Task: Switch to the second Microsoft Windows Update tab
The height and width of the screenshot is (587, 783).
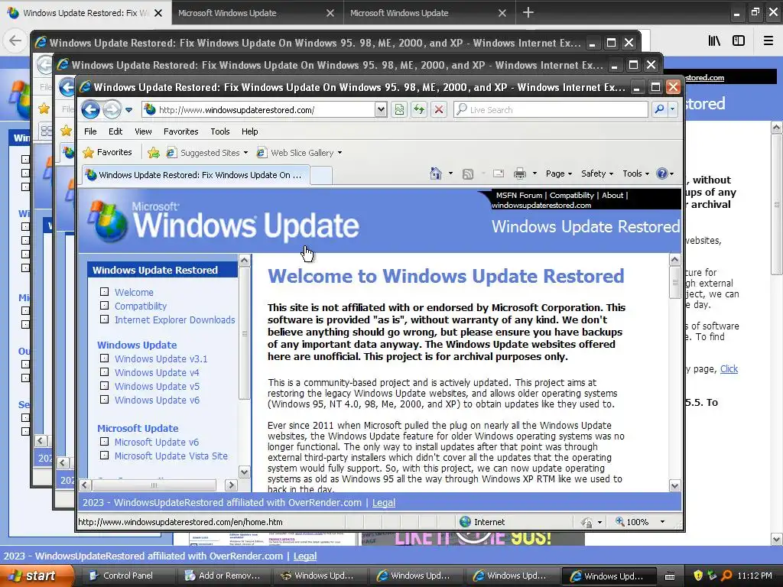Action: click(x=430, y=12)
